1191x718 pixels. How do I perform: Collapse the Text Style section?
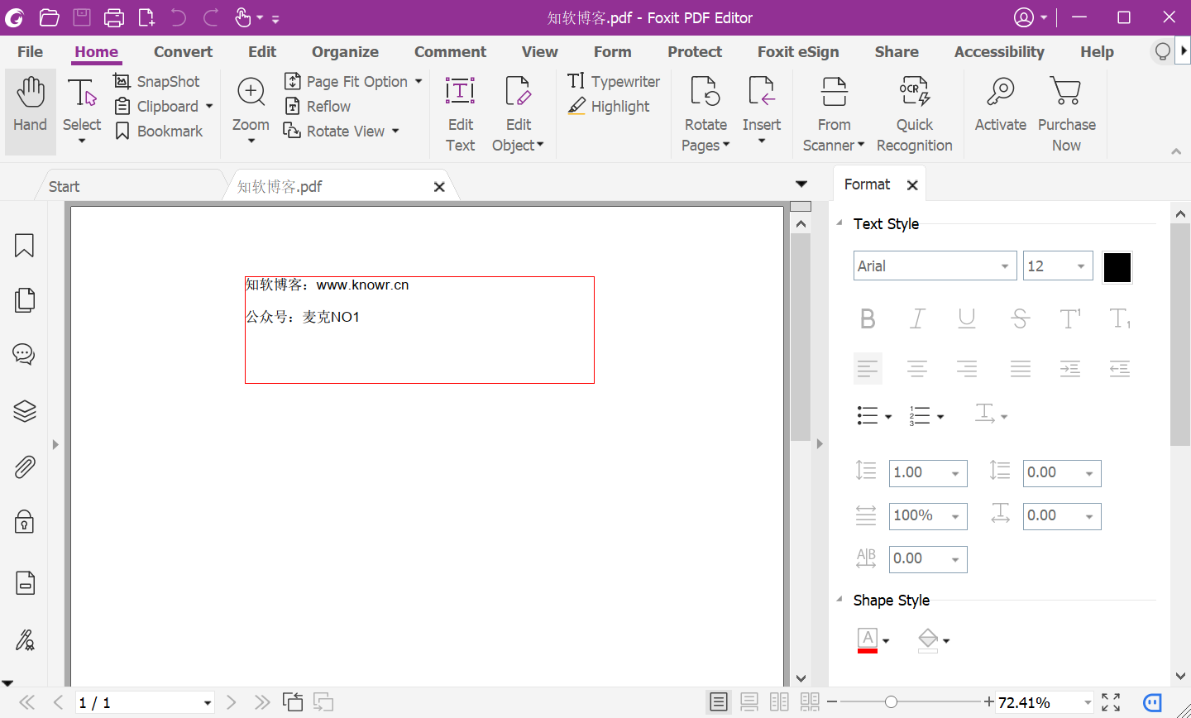click(x=839, y=223)
